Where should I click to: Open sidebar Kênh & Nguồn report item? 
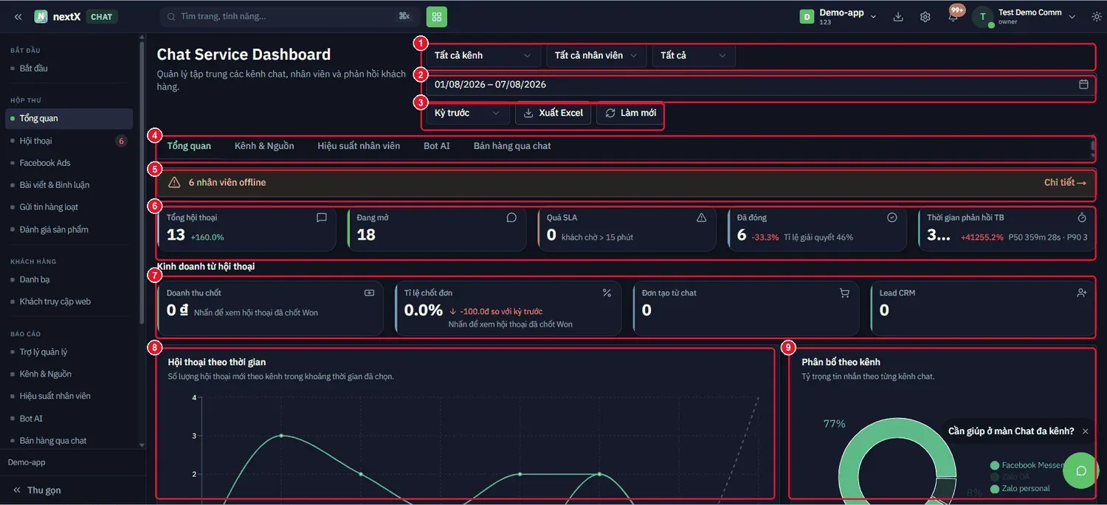click(x=69, y=374)
